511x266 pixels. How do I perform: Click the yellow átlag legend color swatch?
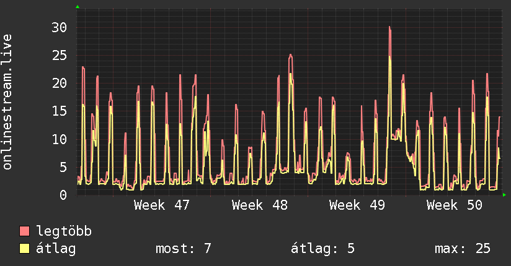[x=24, y=248]
